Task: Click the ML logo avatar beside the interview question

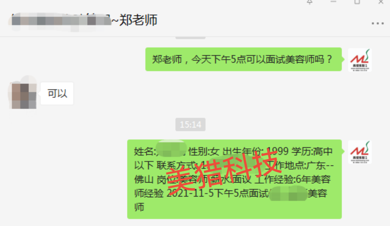Action: [359, 60]
